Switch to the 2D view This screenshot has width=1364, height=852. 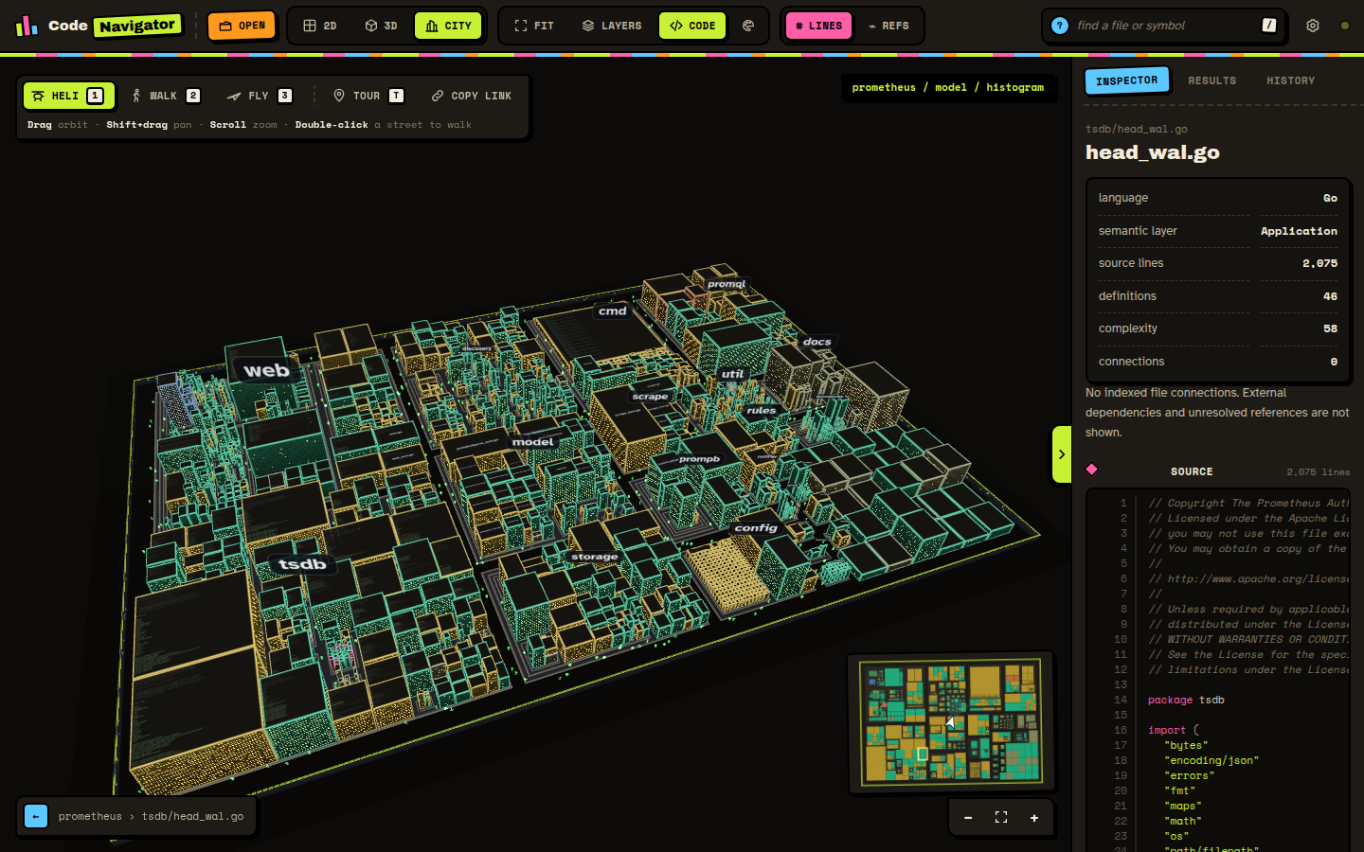(319, 26)
